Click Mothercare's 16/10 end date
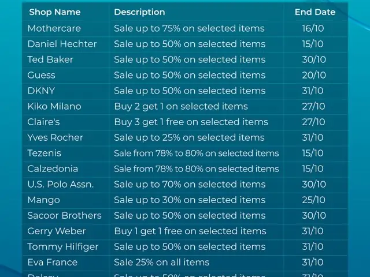Image resolution: width=370 pixels, height=277 pixels. 313,28
